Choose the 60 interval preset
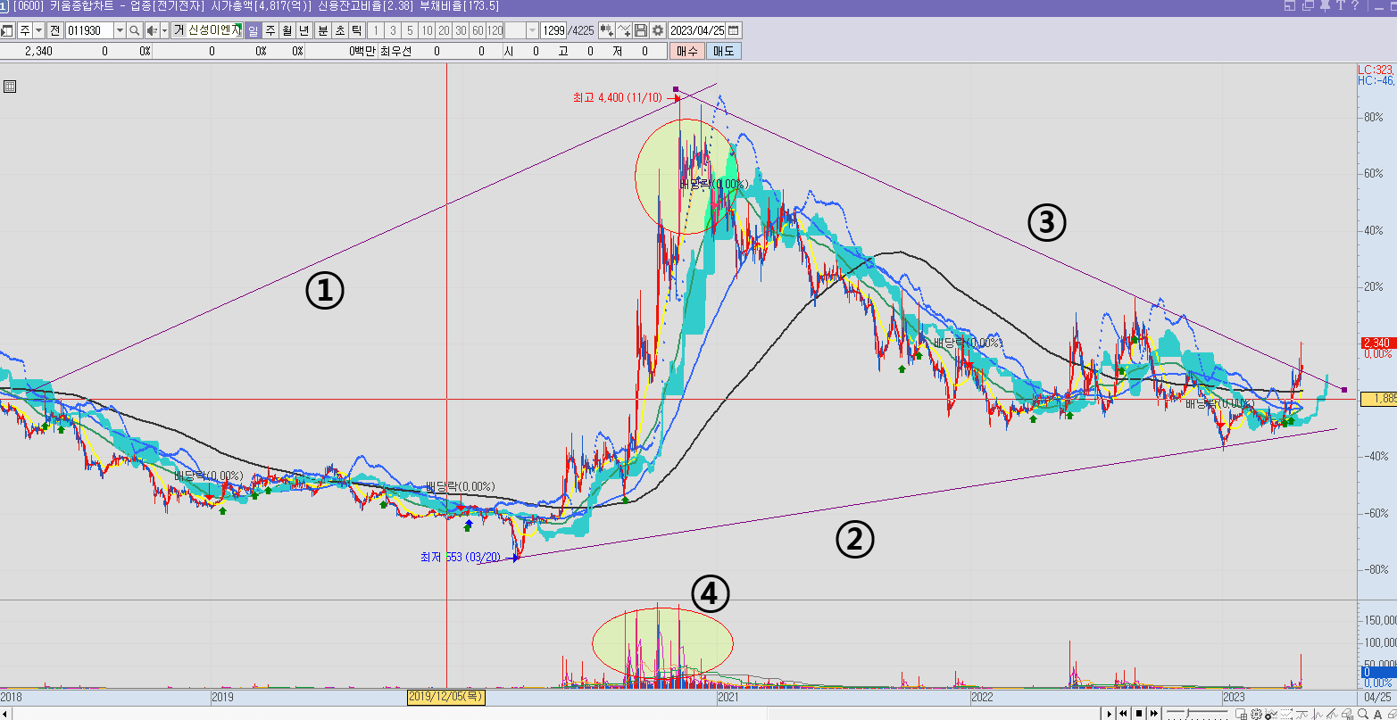 click(x=478, y=30)
